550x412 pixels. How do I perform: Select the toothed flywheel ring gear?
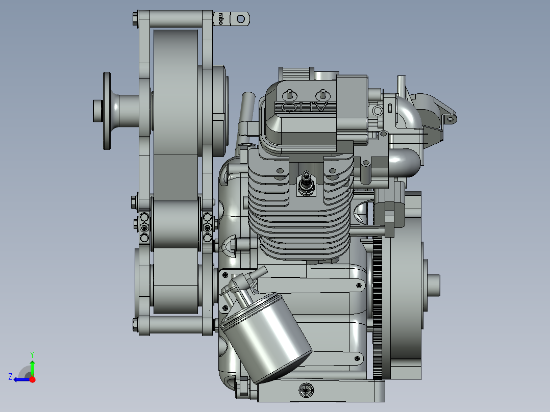tap(378, 308)
